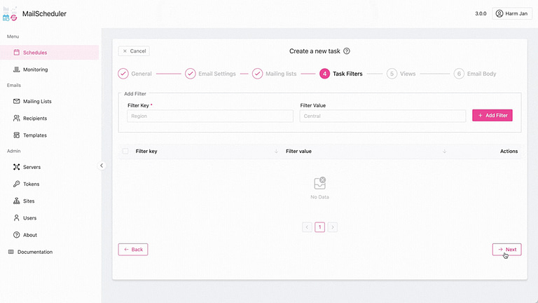This screenshot has width=538, height=303.
Task: Collapse the sidebar with the chevron handle
Action: click(102, 166)
